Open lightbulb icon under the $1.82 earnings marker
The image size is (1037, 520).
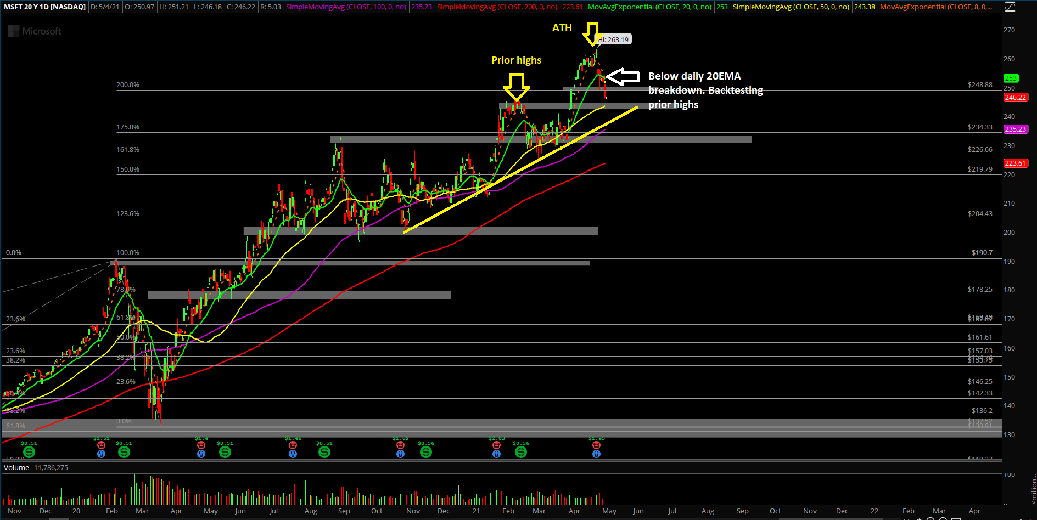pyautogui.click(x=401, y=454)
